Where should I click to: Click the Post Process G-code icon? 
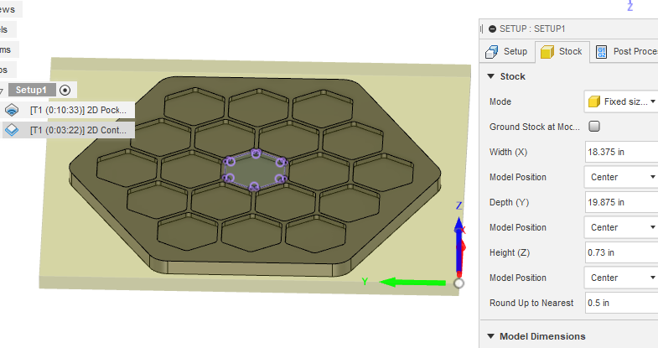[x=601, y=52]
